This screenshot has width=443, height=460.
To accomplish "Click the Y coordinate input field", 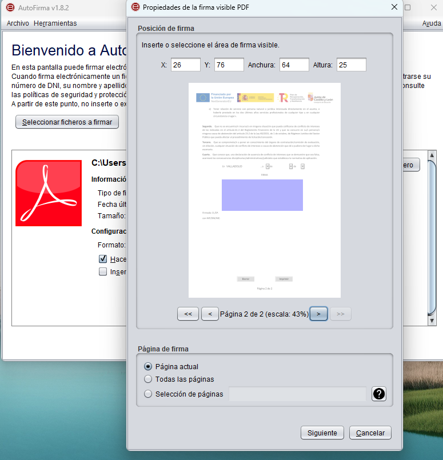I will pyautogui.click(x=229, y=65).
